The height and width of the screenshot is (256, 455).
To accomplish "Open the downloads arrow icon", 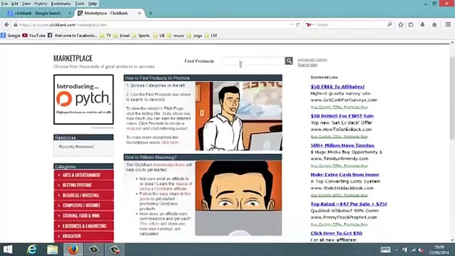I will click(x=422, y=25).
